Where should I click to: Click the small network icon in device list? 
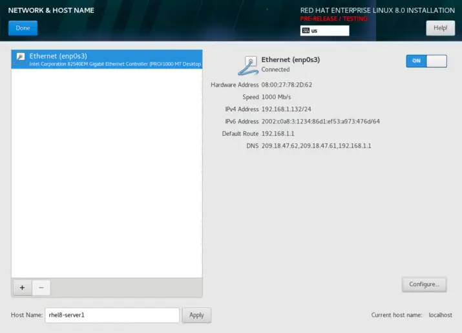click(x=20, y=57)
